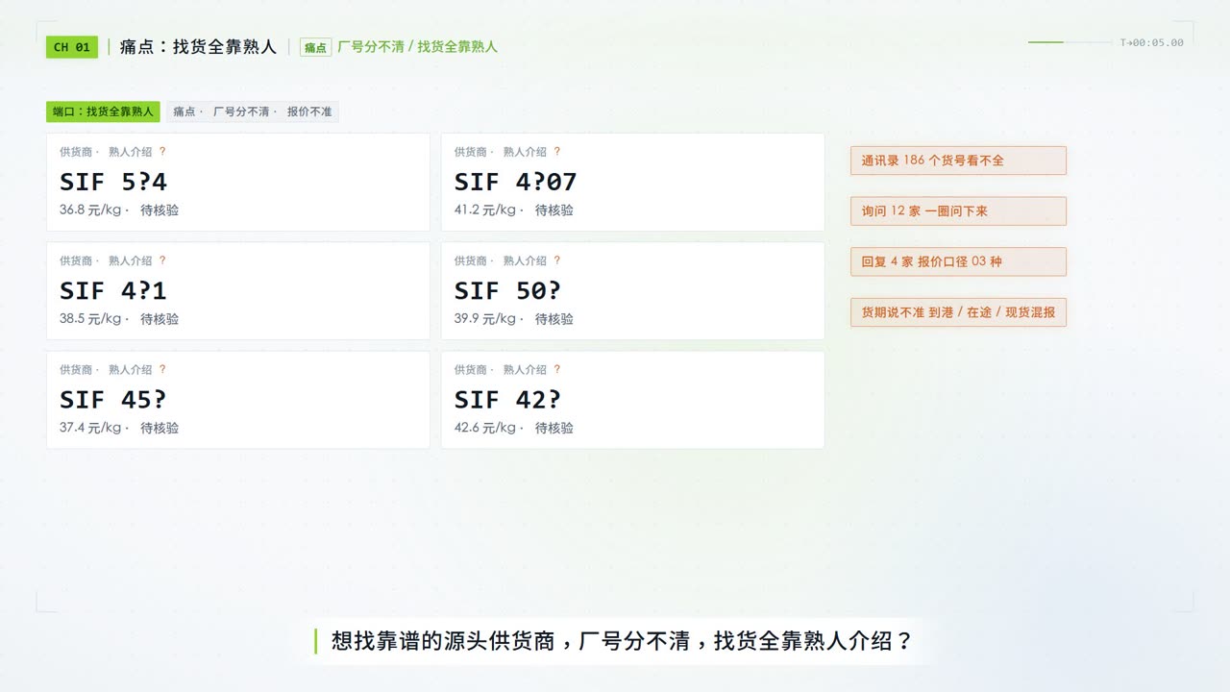Click the T+00:05.00 timecode
Screen dimensions: 1230x692
1151,42
